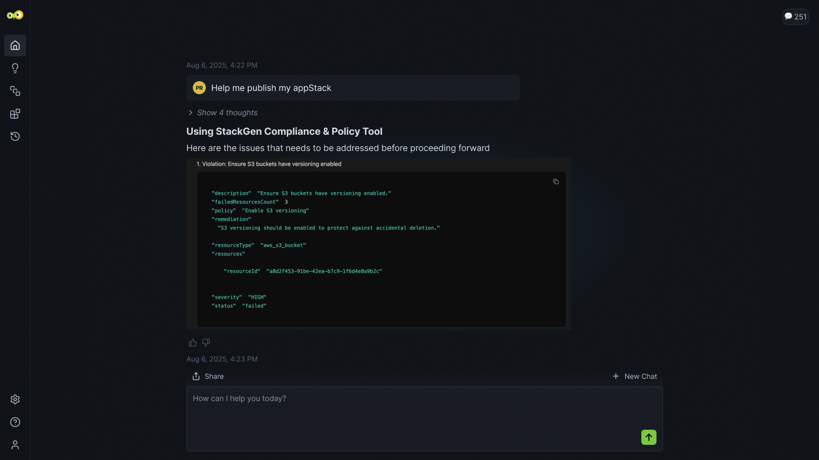Open the settings gear icon
This screenshot has height=460, width=819.
pos(15,399)
